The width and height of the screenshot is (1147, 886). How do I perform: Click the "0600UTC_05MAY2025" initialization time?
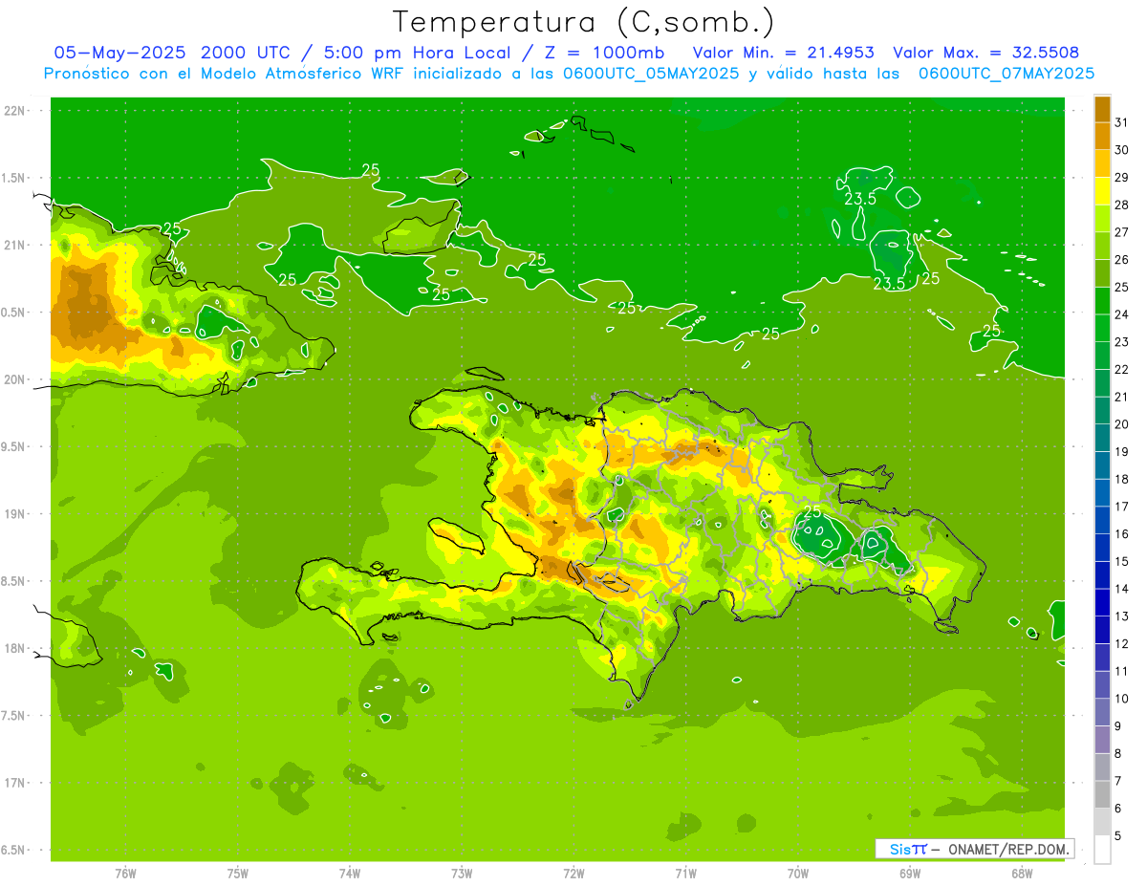[x=651, y=74]
